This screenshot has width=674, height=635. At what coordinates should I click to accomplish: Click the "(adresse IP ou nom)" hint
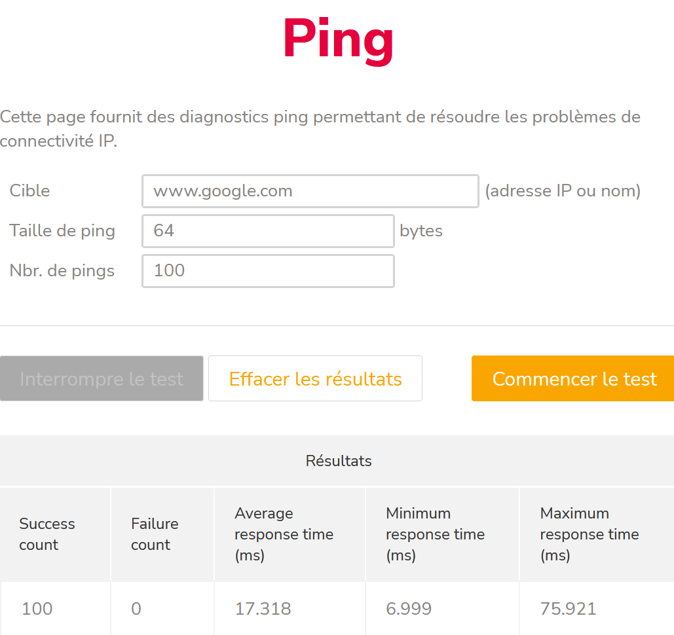[x=563, y=191]
